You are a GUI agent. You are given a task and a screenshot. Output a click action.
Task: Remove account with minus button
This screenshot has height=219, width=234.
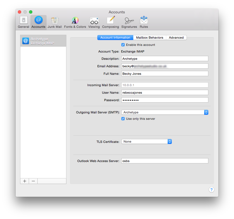pyautogui.click(x=33, y=181)
